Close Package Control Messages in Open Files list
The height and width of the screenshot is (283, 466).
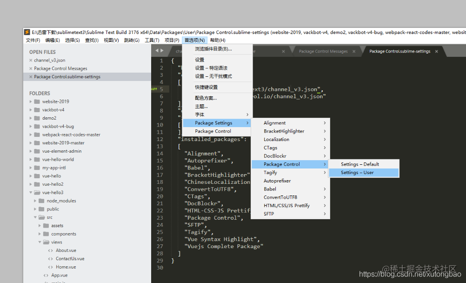[31, 69]
